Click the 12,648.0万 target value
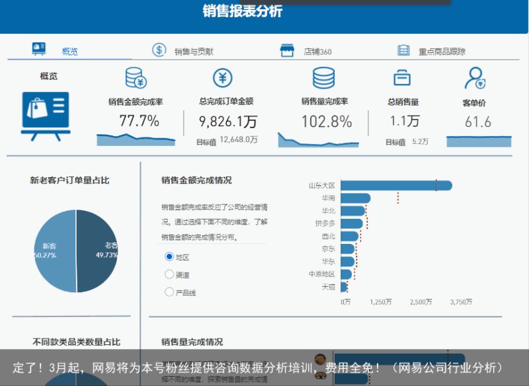The width and height of the screenshot is (529, 386). pos(239,139)
